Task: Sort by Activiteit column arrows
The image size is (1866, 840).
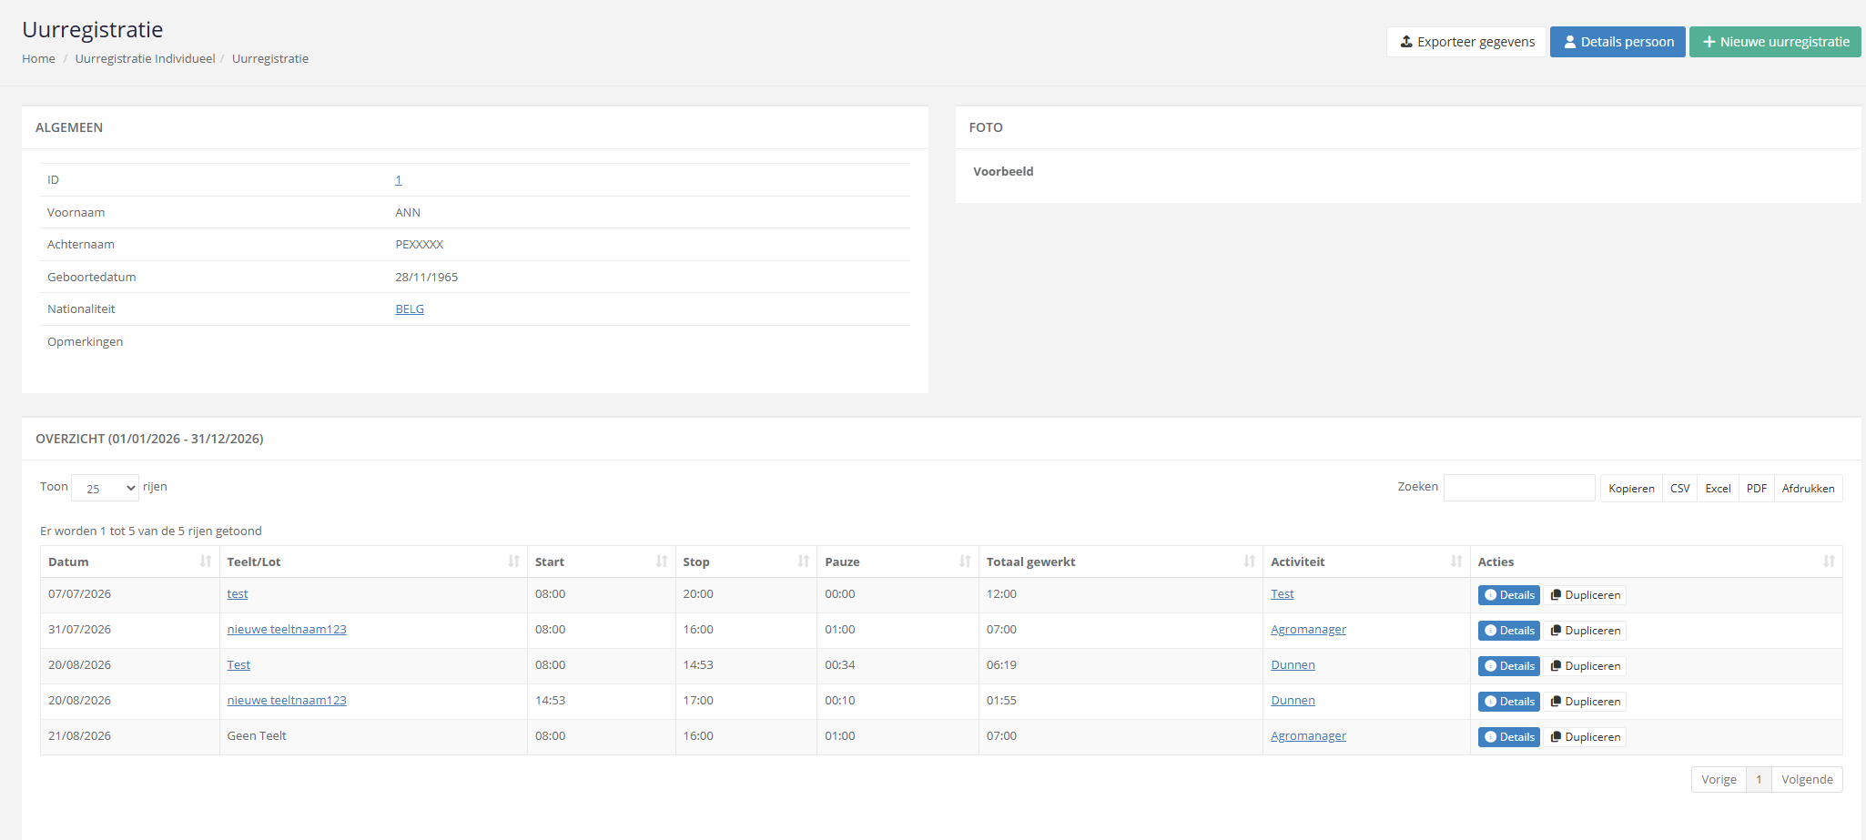Action: 1456,562
